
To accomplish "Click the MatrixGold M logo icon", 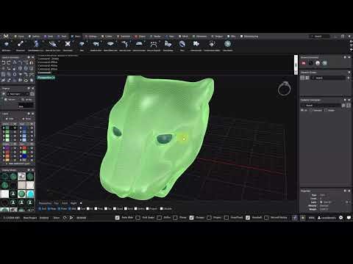I will tap(6, 36).
